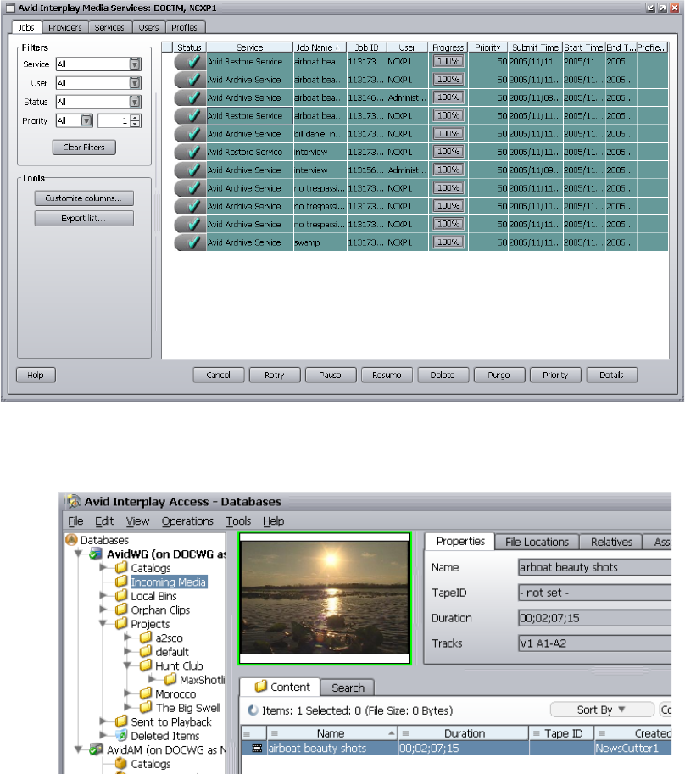The image size is (685, 774).
Task: Click the MaxShotlist folder icon
Action: (170, 679)
